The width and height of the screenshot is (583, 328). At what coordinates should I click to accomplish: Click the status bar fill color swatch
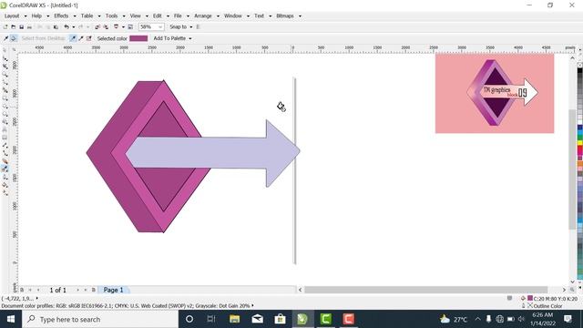pyautogui.click(x=530, y=298)
